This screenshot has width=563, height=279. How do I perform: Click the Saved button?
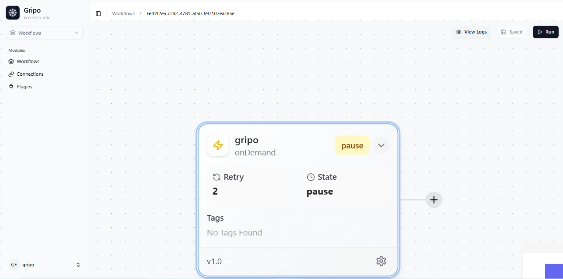tap(512, 32)
